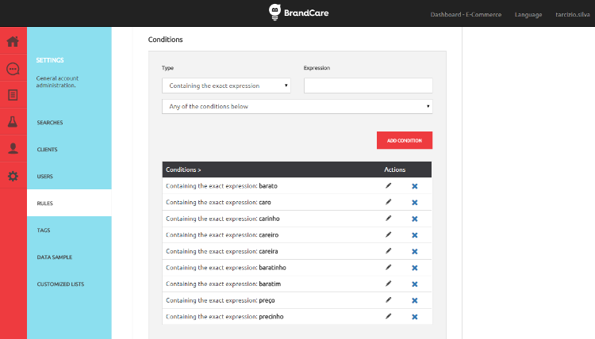
Task: Open the document list icon in sidebar
Action: tap(13, 95)
